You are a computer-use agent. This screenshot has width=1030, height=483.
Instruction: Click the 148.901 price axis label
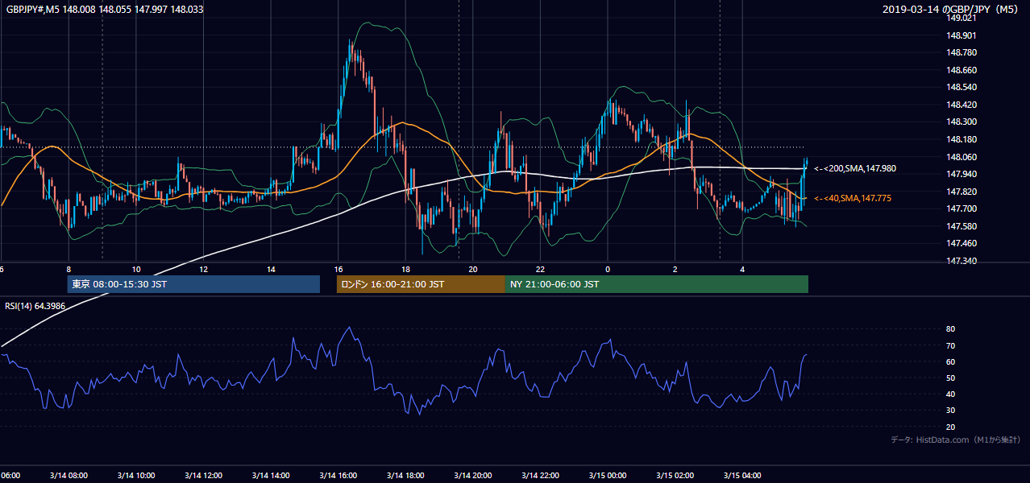962,35
